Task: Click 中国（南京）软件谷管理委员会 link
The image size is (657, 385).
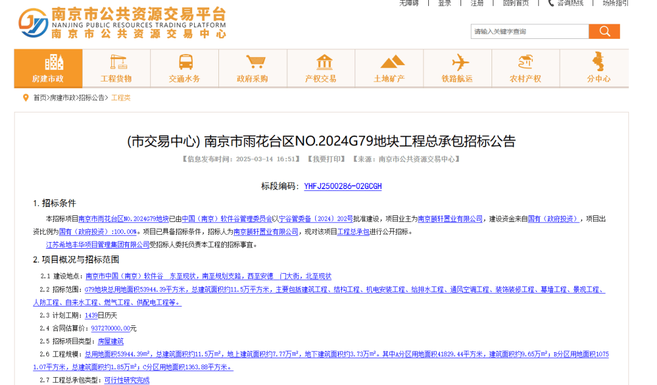Action: tap(227, 219)
